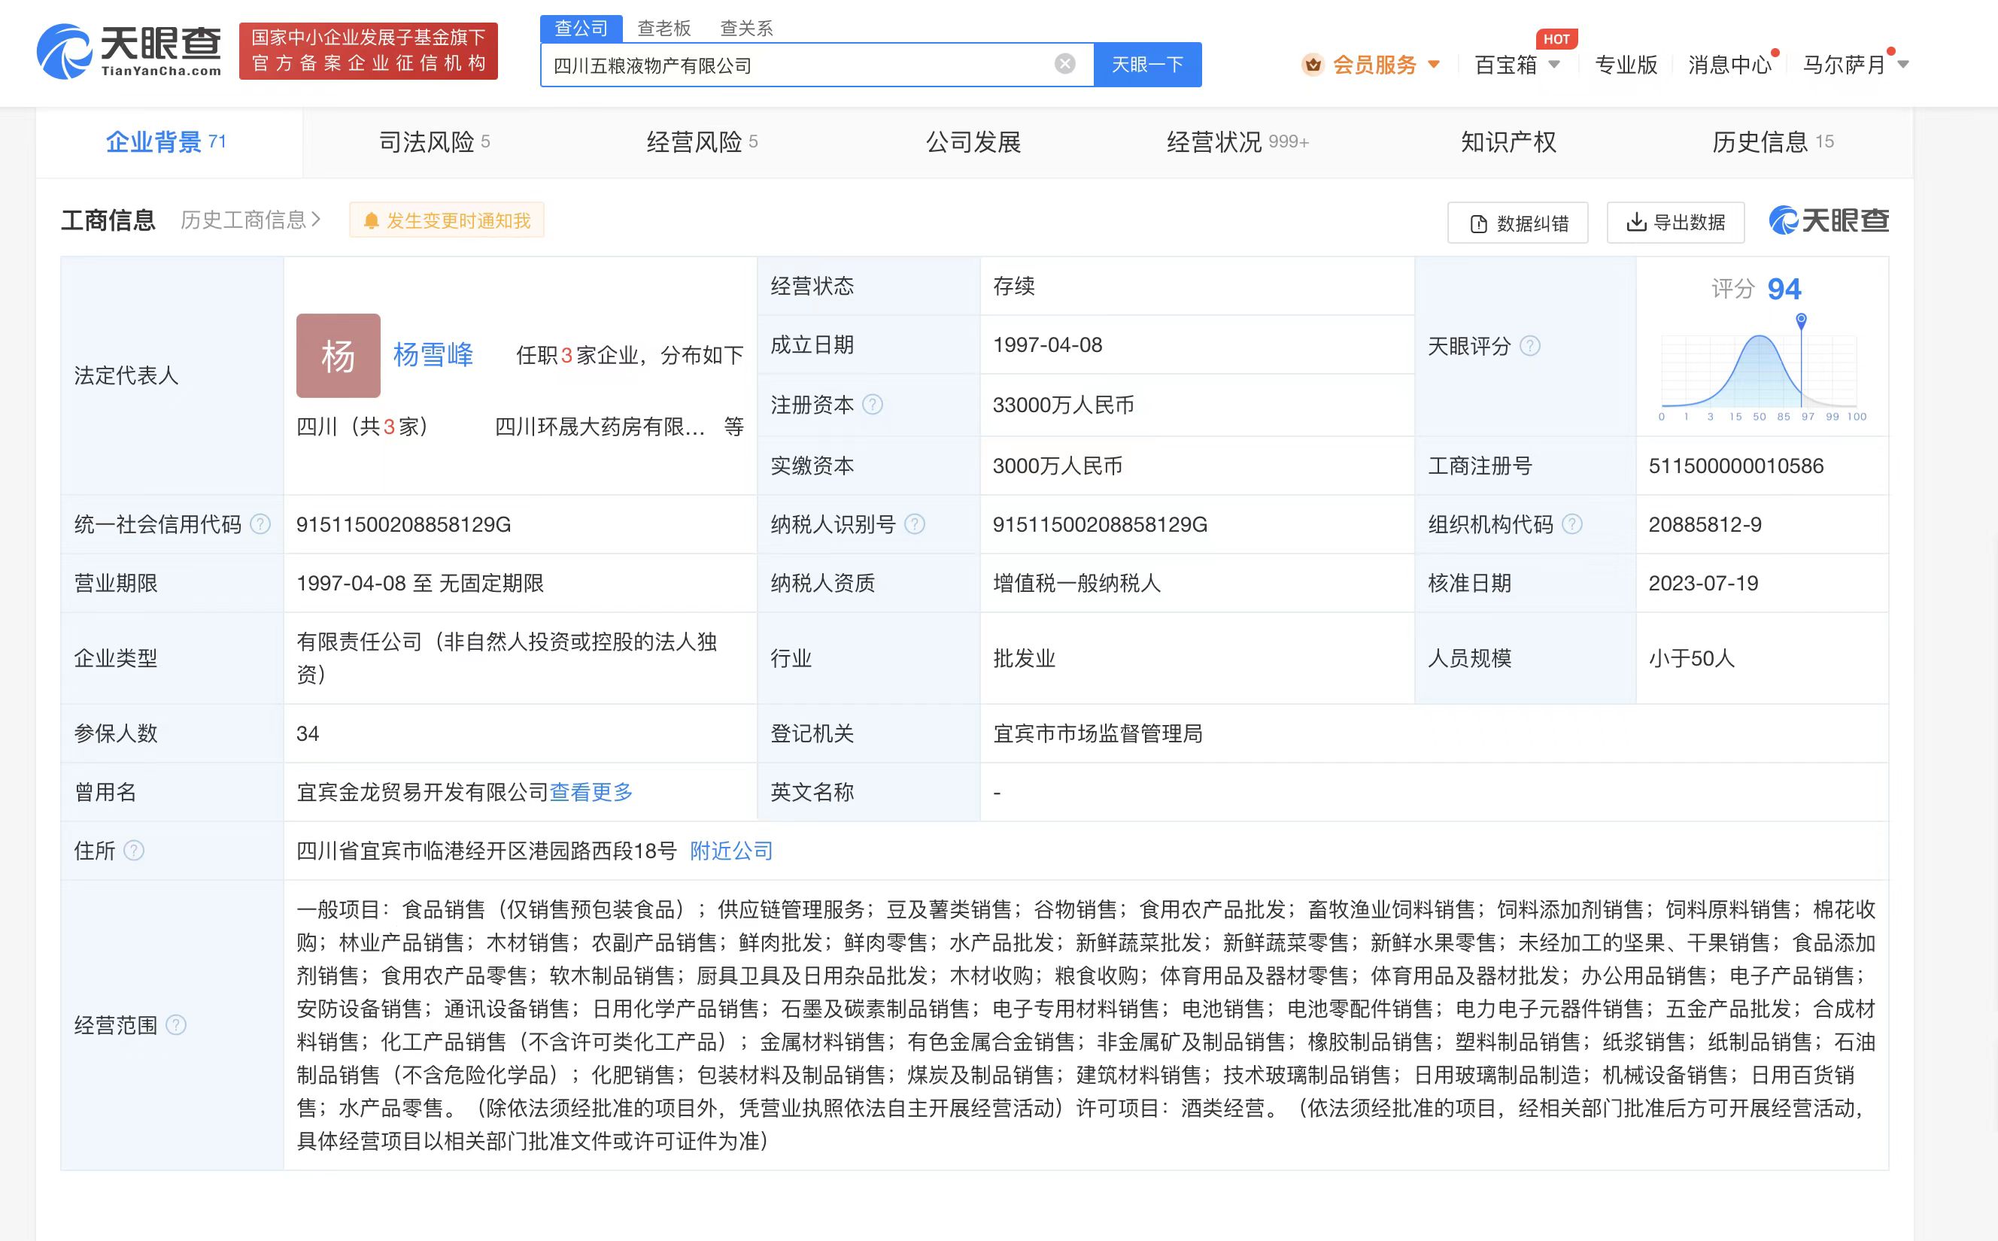Click the member service crown icon
The image size is (1998, 1241).
pyautogui.click(x=1313, y=64)
